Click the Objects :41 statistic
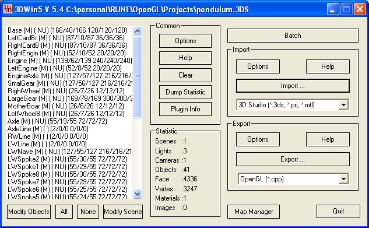 tap(173, 170)
